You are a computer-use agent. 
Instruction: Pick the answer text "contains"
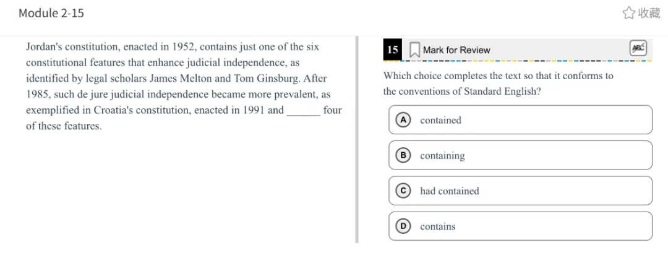(x=437, y=226)
